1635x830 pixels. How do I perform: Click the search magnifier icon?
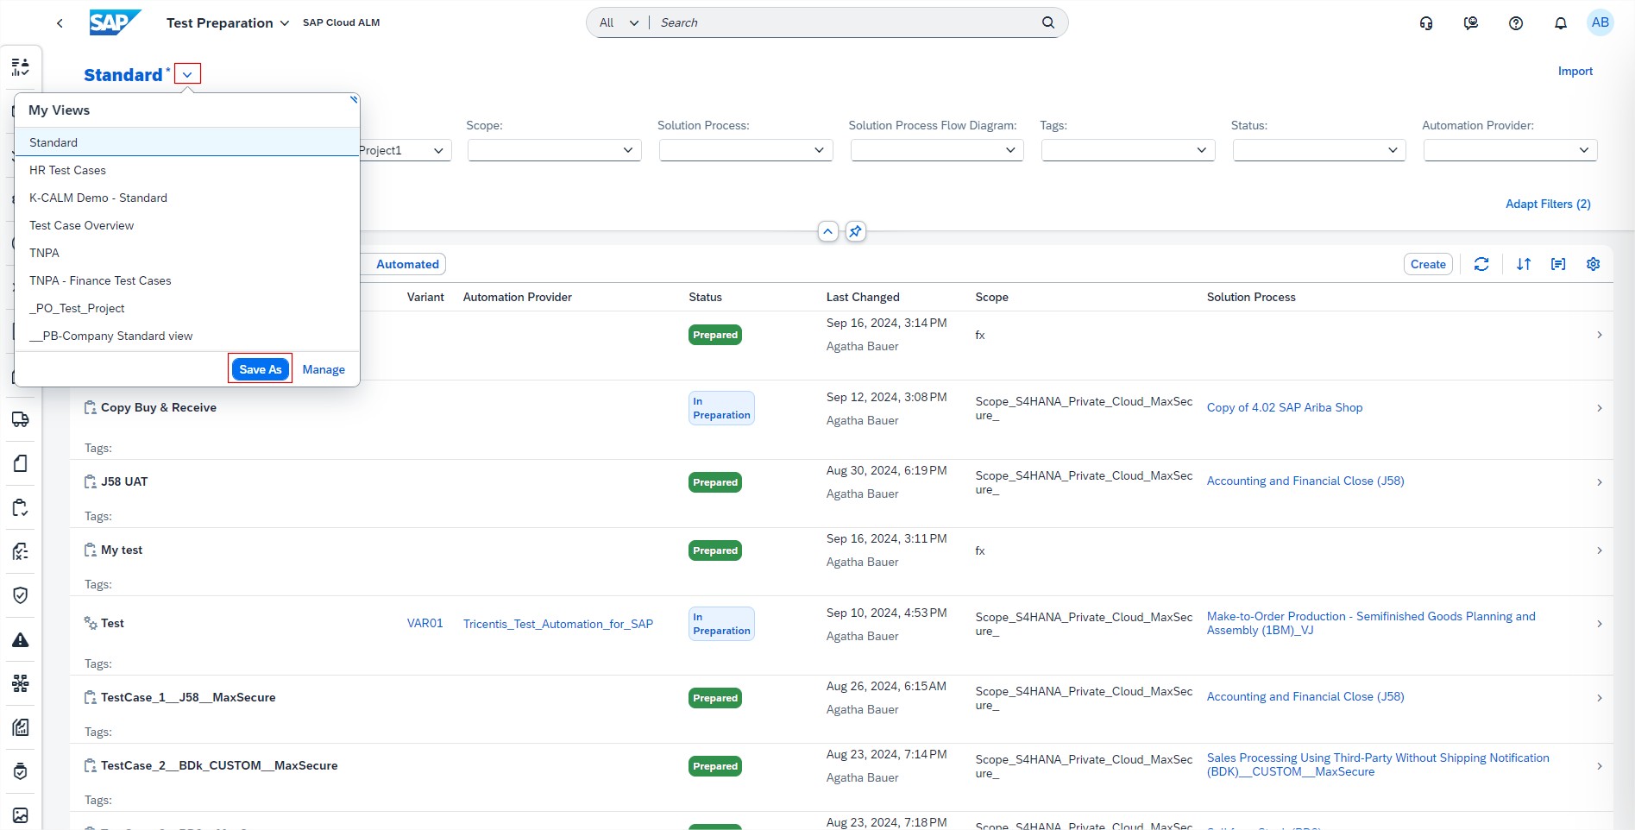(x=1047, y=22)
